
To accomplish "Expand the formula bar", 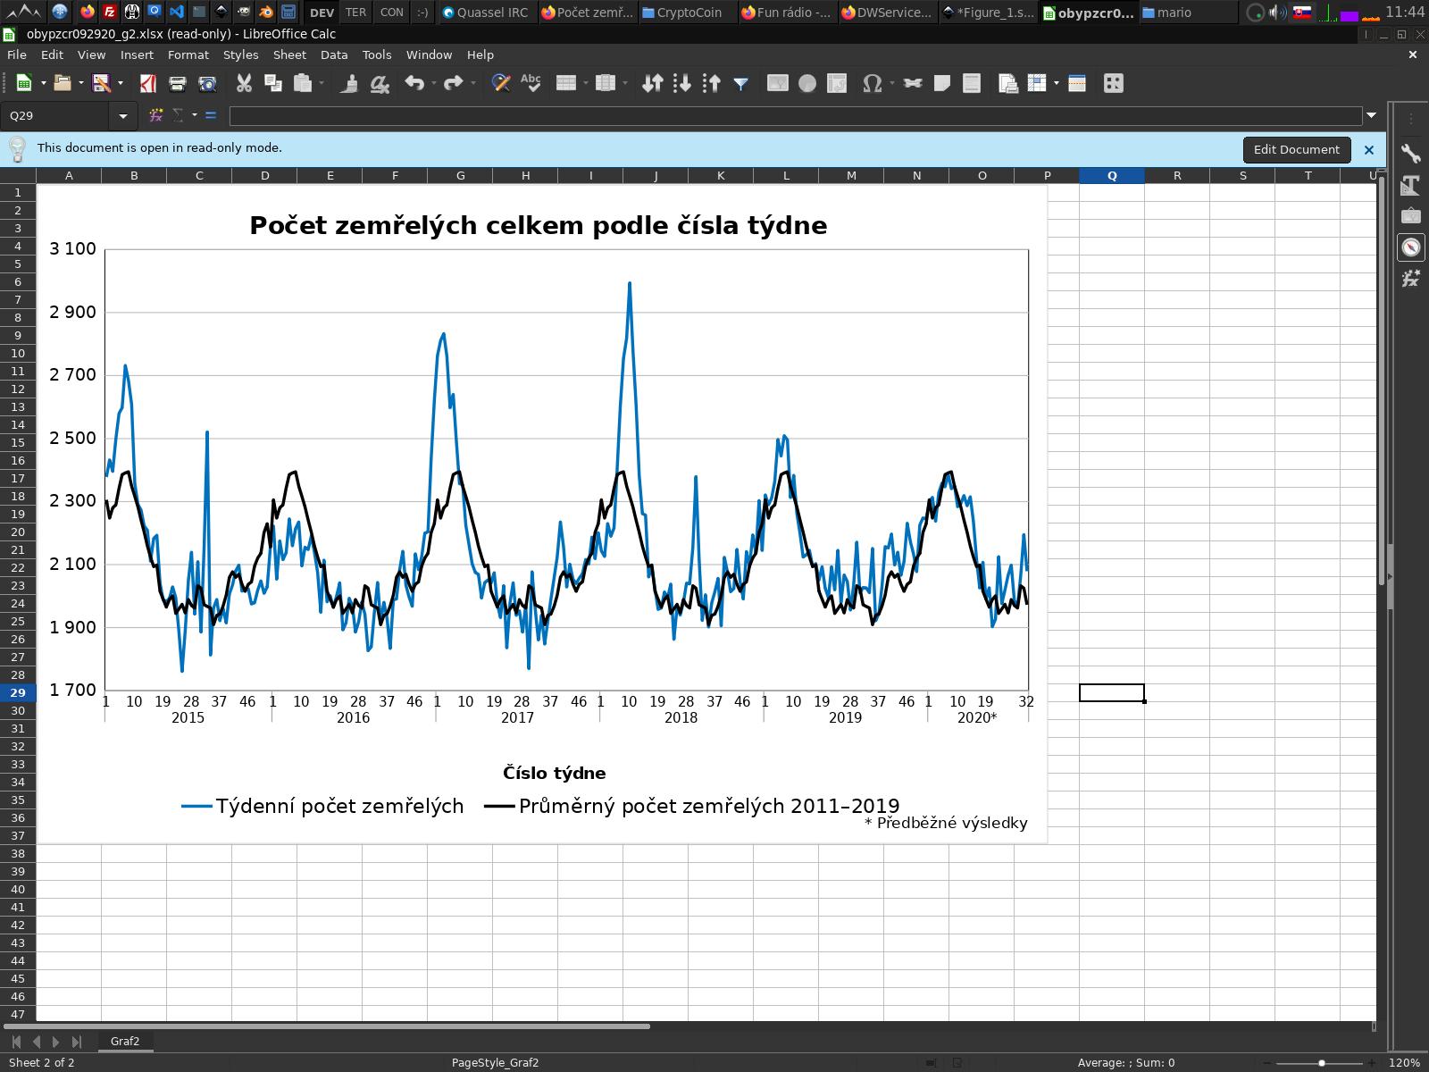I will coord(1371,115).
